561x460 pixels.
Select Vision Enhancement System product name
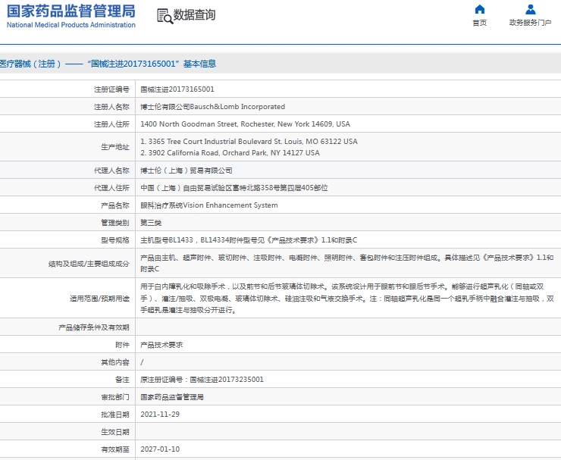tap(209, 205)
